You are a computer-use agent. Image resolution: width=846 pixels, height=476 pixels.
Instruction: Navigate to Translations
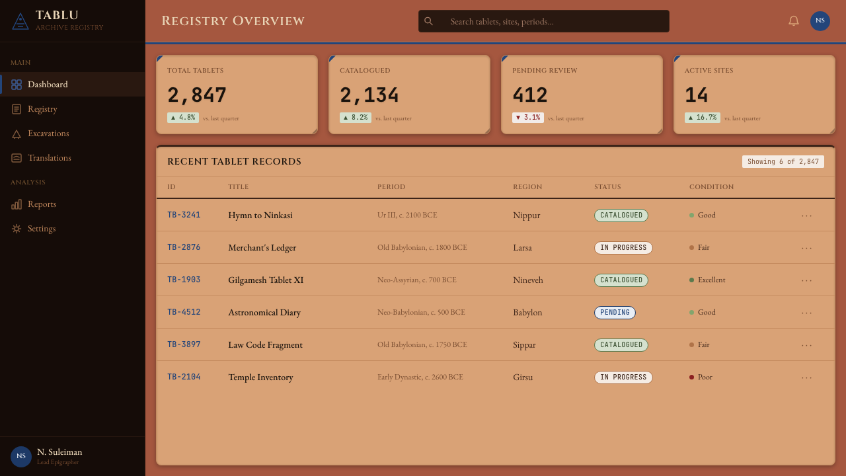click(x=73, y=158)
